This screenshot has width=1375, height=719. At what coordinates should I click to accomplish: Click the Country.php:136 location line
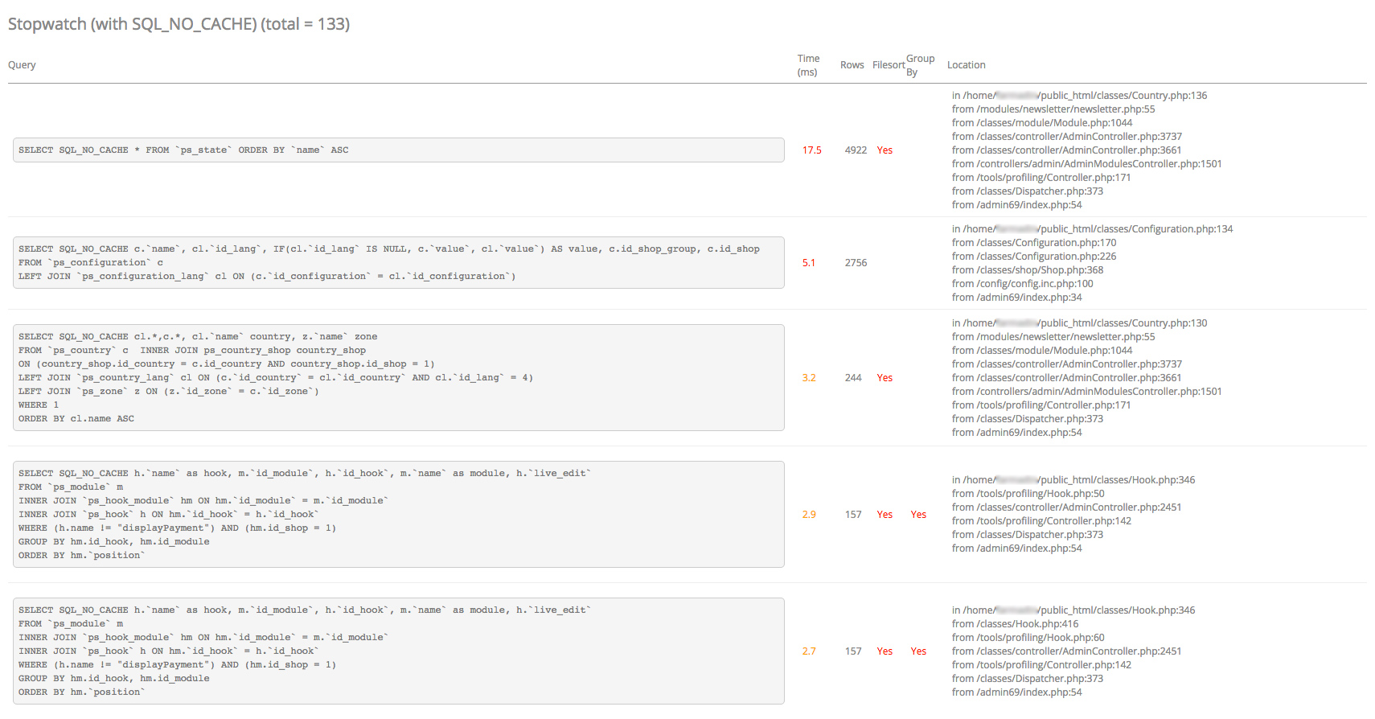click(x=1079, y=96)
